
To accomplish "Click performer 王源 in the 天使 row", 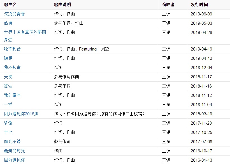I will [x=166, y=77].
